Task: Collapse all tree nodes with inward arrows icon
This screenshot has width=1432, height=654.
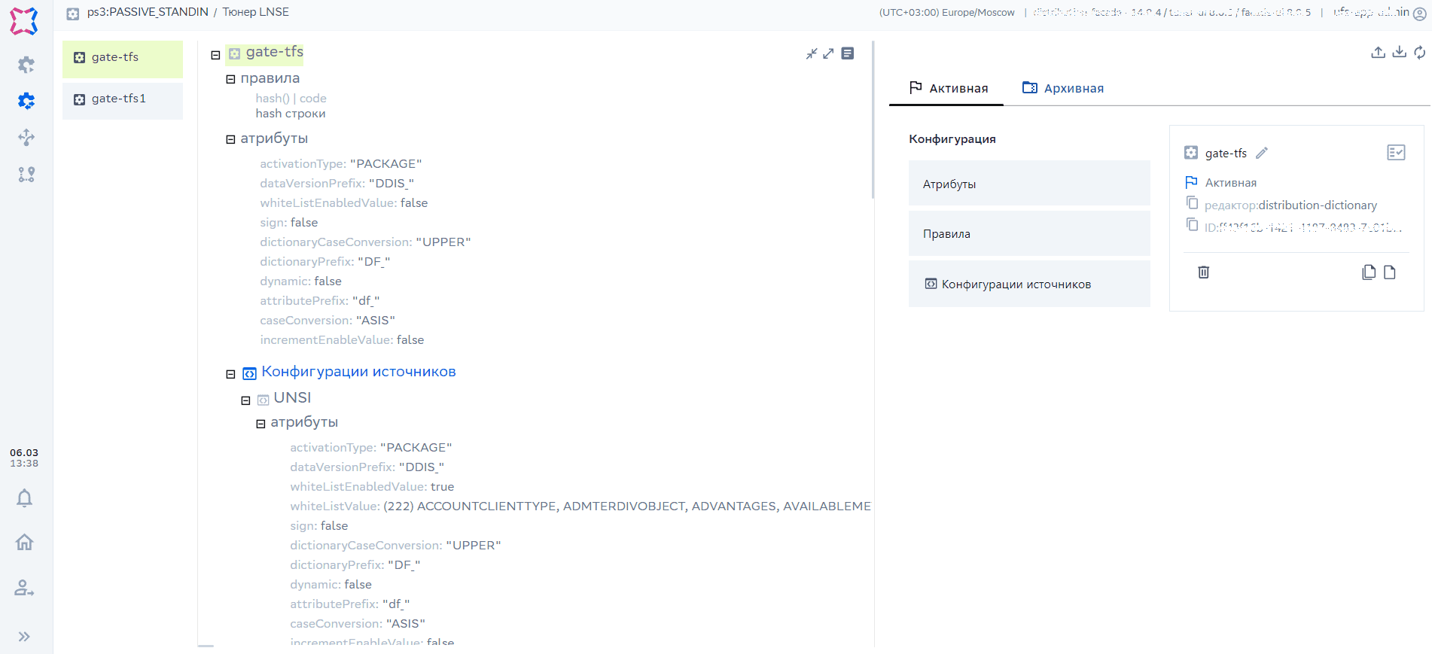Action: 812,53
